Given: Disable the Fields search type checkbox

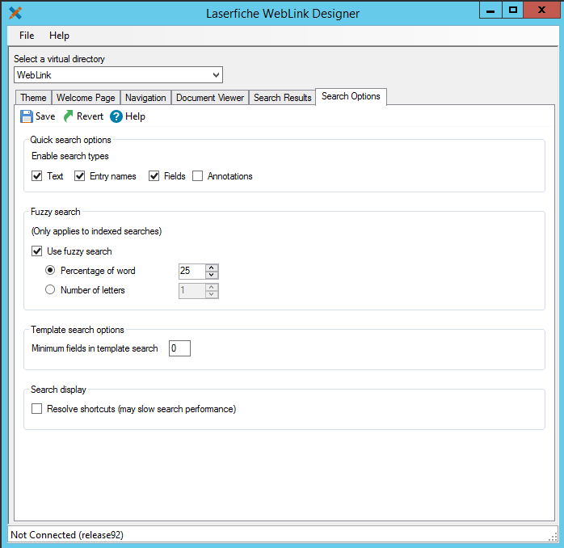Looking at the screenshot, I should pyautogui.click(x=154, y=176).
